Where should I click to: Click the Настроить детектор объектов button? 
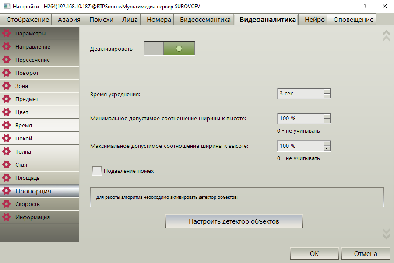[234, 221]
